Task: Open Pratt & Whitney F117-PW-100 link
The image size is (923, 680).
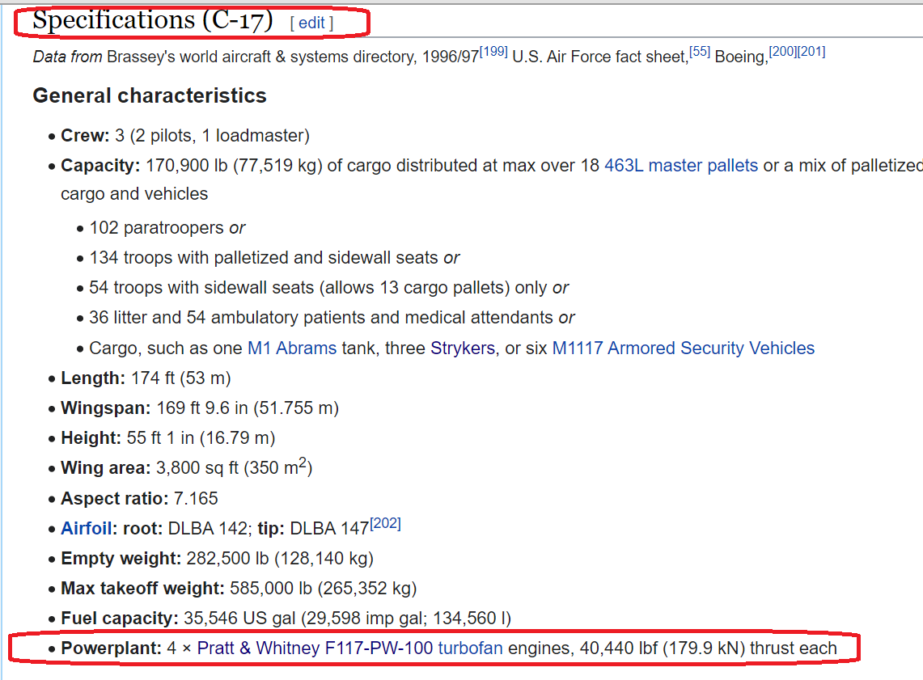Action: (x=315, y=648)
